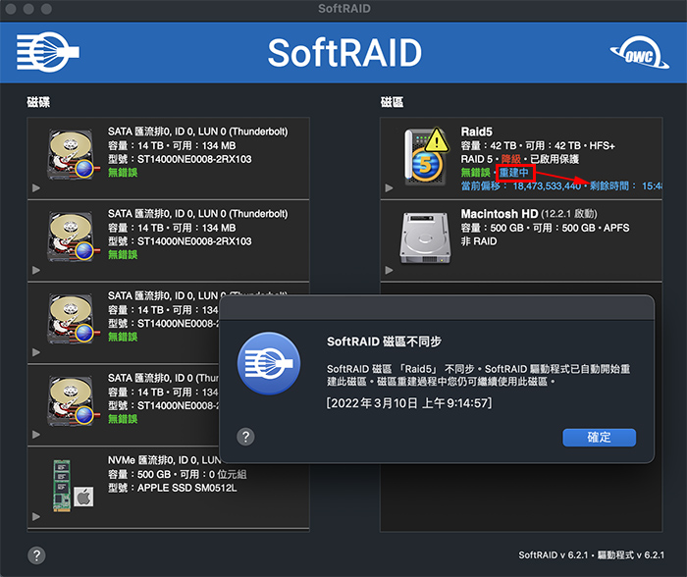Click the 磁區 volumes column heading

click(x=392, y=102)
